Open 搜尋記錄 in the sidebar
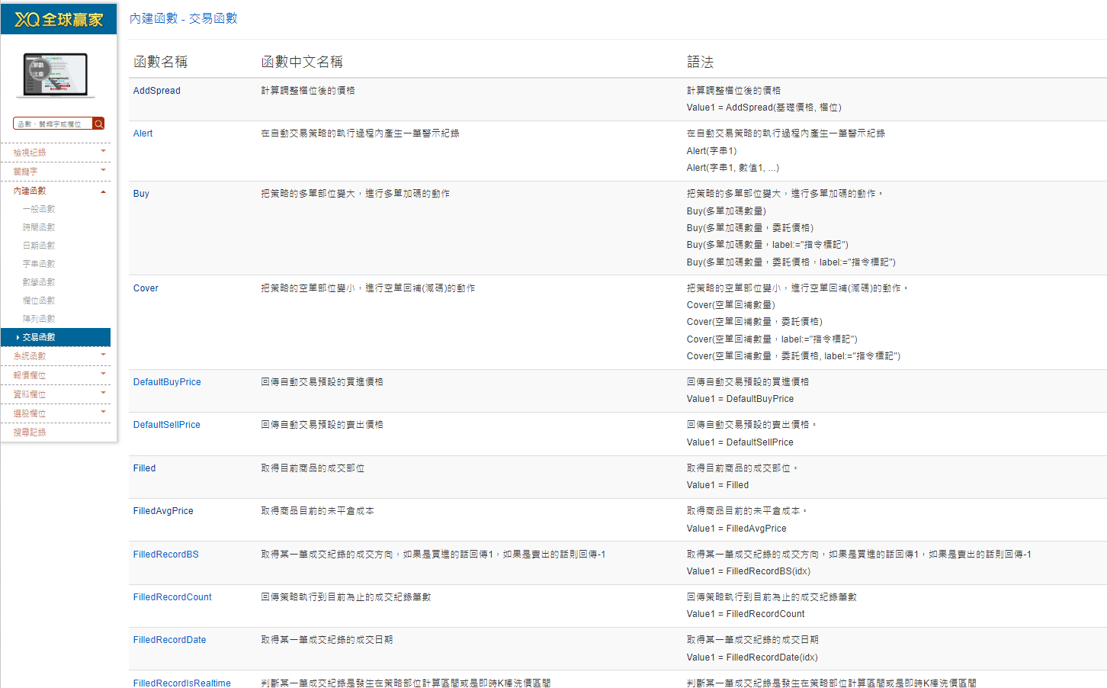Viewport: 1107px width, 688px height. [30, 432]
